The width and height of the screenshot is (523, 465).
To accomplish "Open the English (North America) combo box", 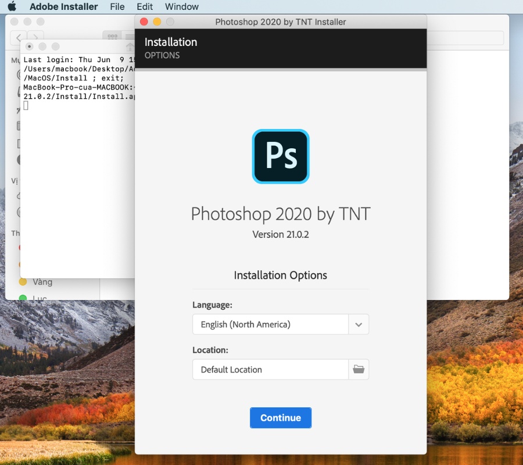I will click(x=270, y=324).
